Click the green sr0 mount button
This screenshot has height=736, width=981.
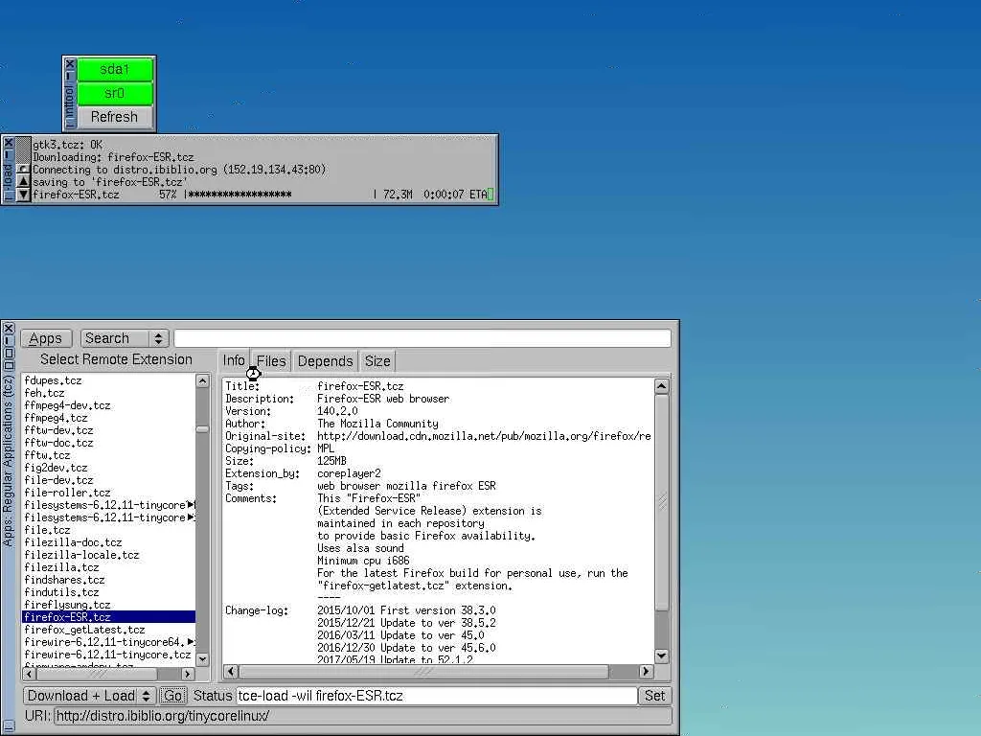(x=115, y=93)
